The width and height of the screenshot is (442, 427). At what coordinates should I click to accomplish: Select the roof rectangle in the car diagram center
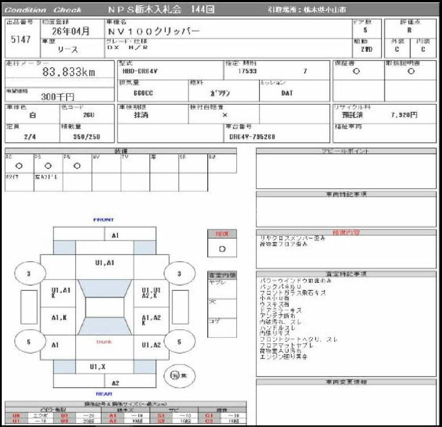104,308
